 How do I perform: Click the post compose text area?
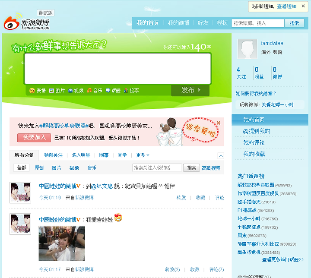coord(117,69)
